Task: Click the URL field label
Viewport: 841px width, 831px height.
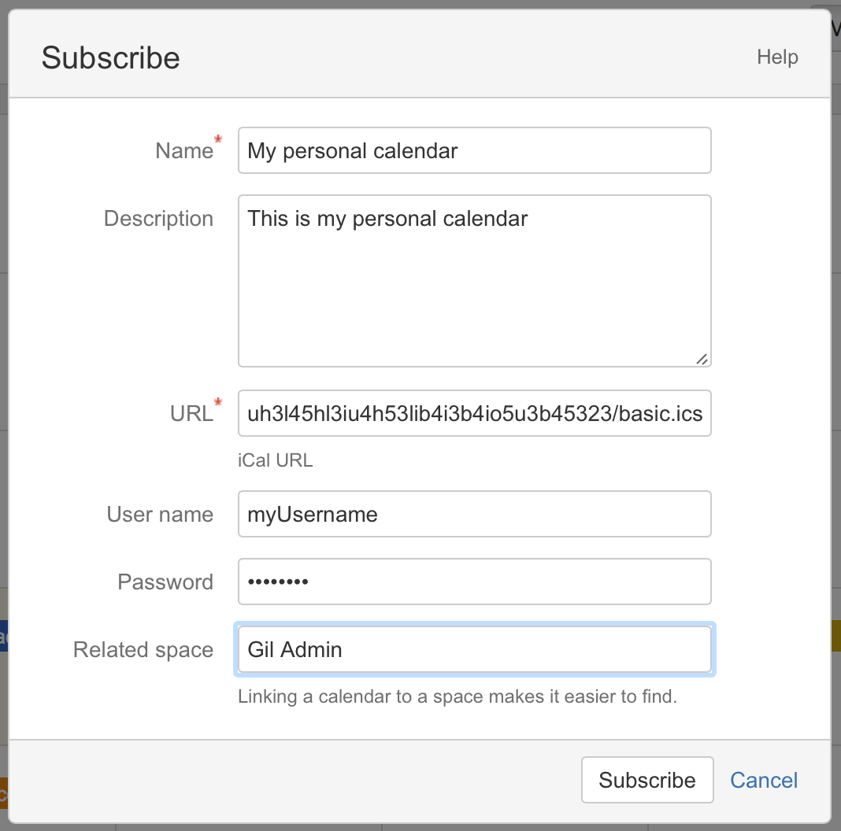Action: pyautogui.click(x=191, y=414)
